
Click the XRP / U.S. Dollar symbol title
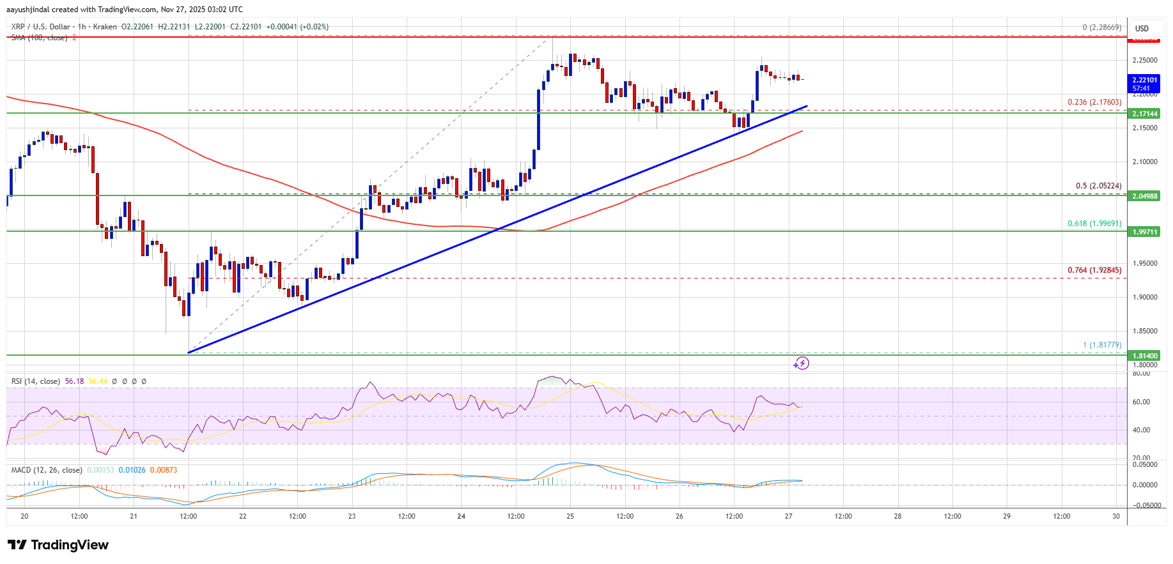(40, 27)
